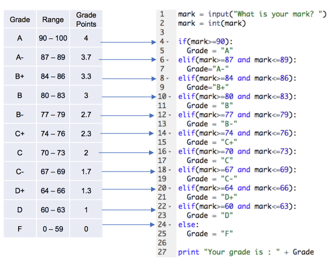Click the grade point value 3.7

point(86,57)
